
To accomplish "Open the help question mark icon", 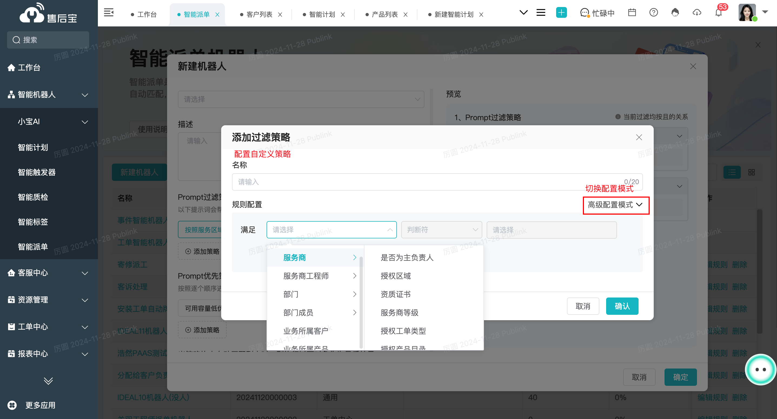I will (653, 13).
